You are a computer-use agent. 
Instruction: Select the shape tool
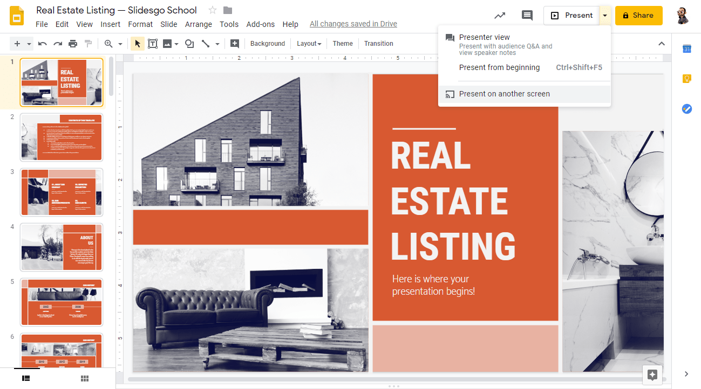pyautogui.click(x=189, y=43)
